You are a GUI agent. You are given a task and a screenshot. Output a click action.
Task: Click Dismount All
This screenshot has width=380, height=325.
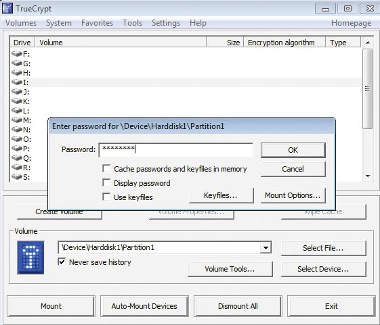pyautogui.click(x=238, y=306)
